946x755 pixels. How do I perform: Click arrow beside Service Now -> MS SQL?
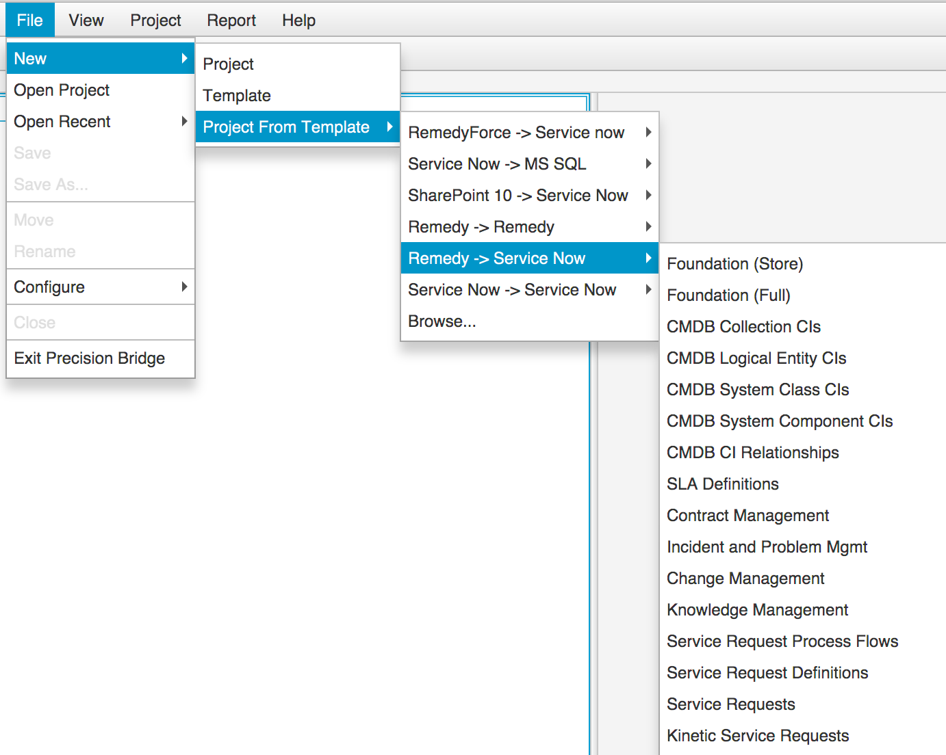(x=648, y=163)
